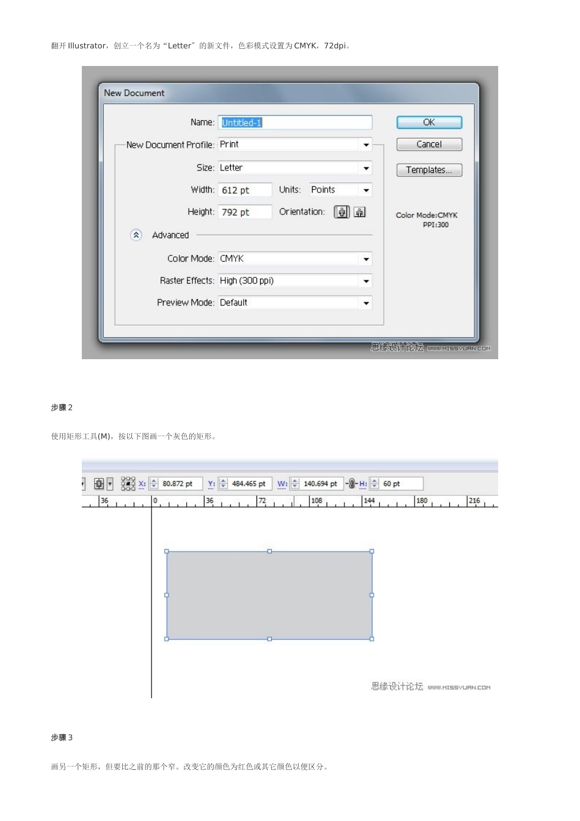Click the Y value stepper arrows
The height and width of the screenshot is (821, 580).
tap(223, 484)
